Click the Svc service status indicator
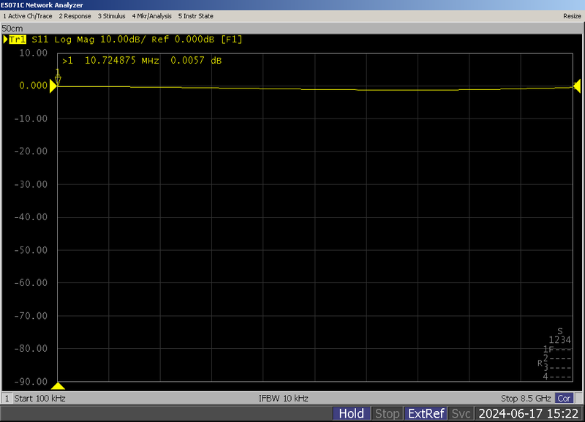The height and width of the screenshot is (422, 585). pyautogui.click(x=461, y=414)
